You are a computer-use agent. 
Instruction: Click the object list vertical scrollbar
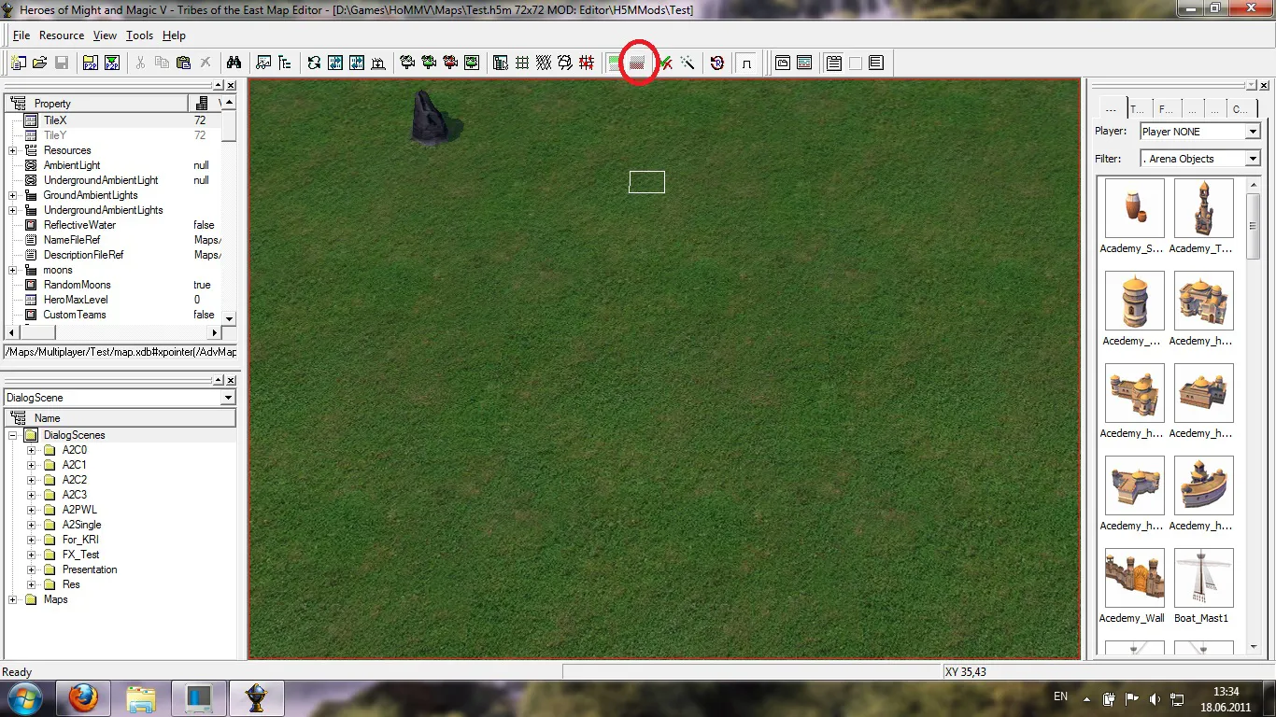pyautogui.click(x=1254, y=414)
